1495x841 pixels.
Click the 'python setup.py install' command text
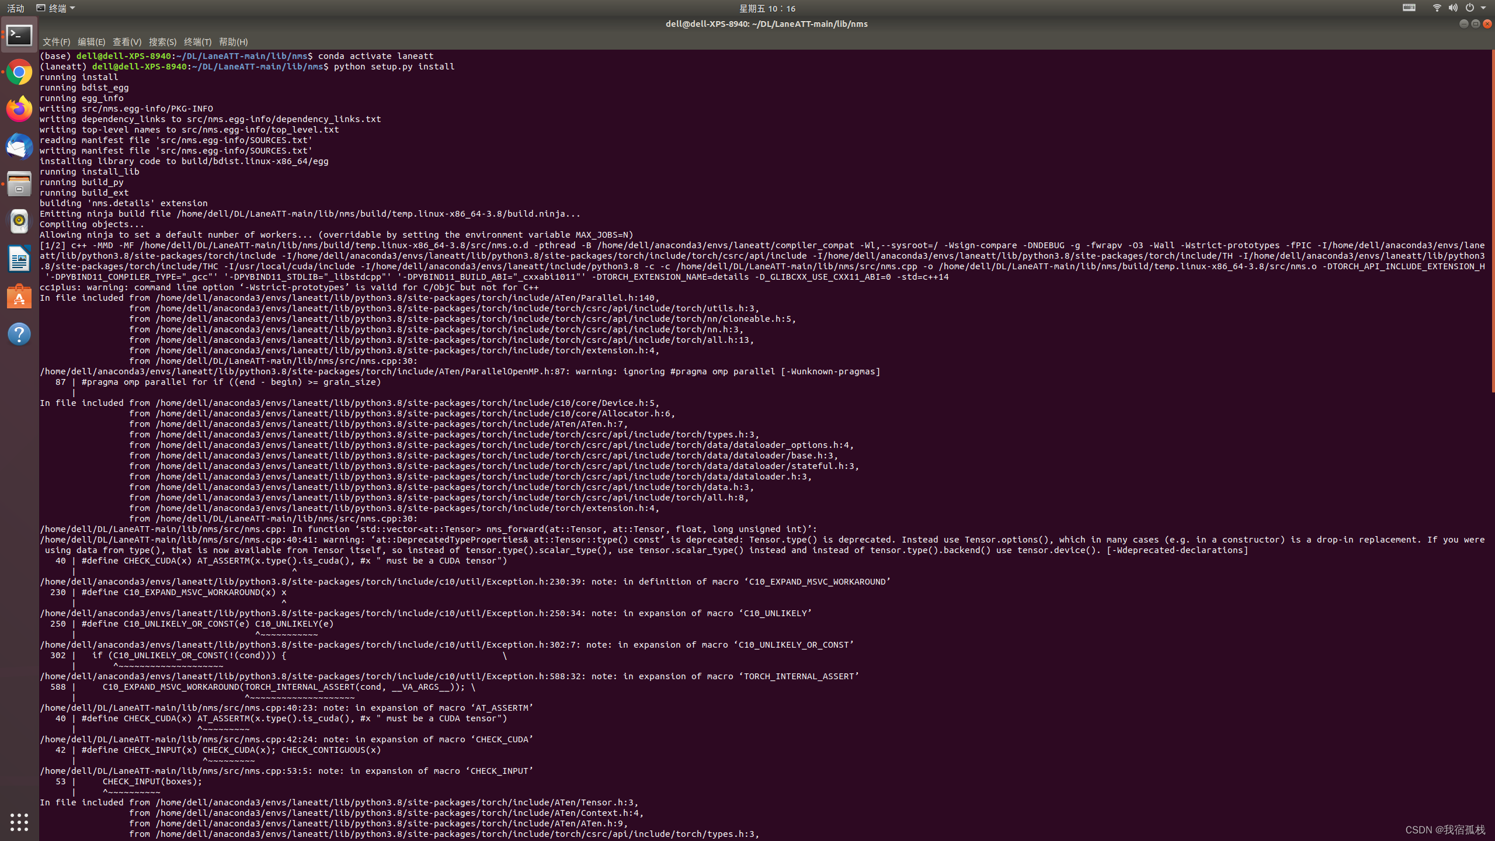[394, 67]
